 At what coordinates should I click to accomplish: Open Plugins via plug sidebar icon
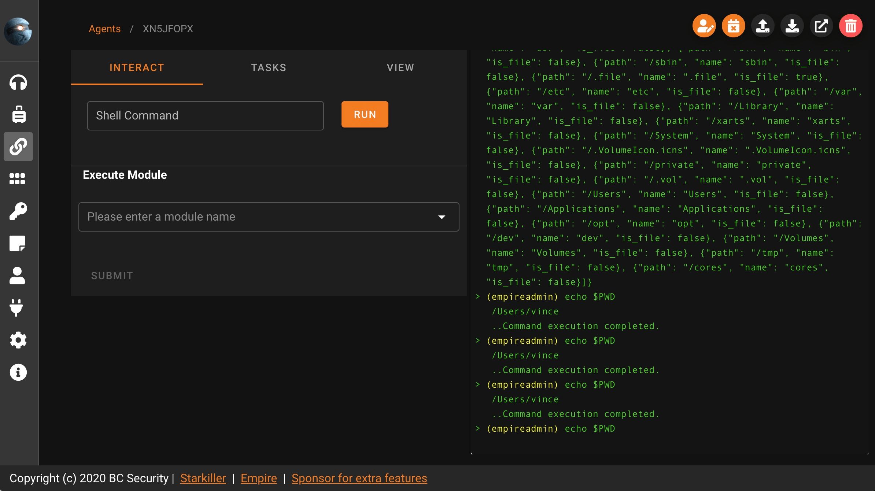[x=16, y=308]
